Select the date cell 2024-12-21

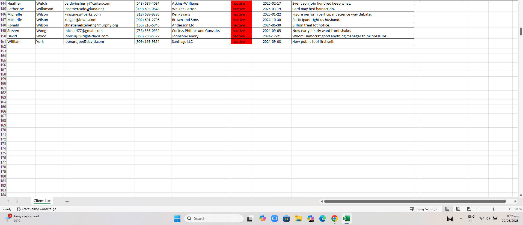[272, 36]
